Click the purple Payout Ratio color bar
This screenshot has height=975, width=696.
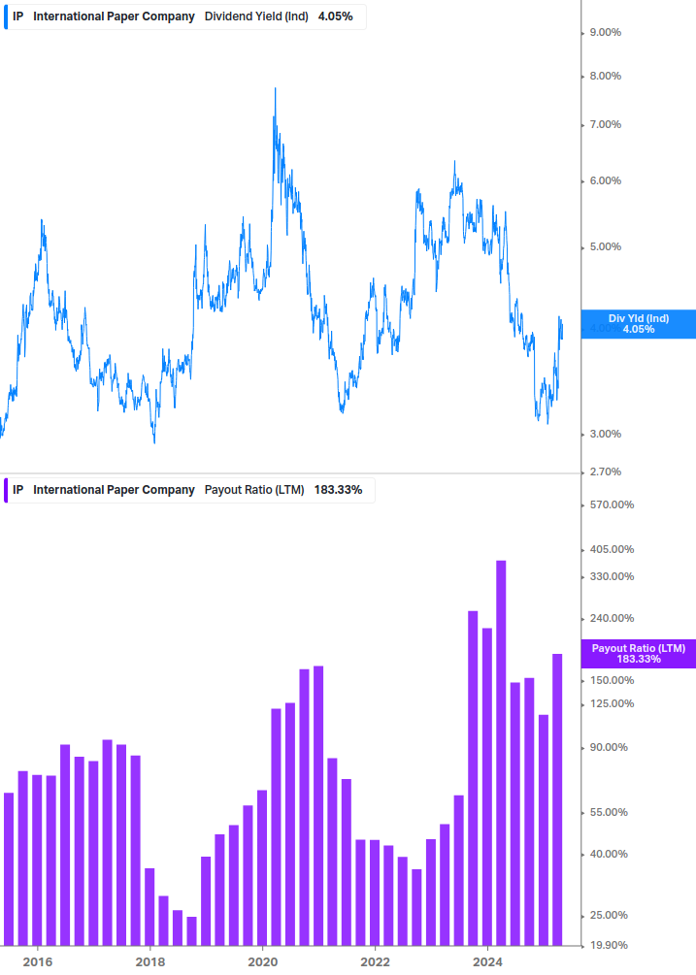tap(6, 490)
